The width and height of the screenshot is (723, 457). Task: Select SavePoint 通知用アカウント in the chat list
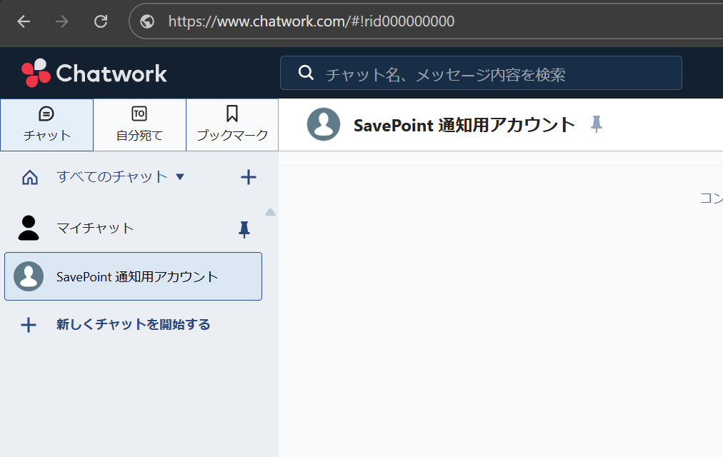136,276
